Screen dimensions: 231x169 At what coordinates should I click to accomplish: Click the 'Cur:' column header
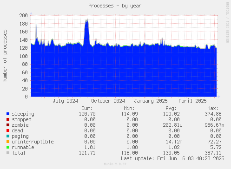[x=87, y=108]
